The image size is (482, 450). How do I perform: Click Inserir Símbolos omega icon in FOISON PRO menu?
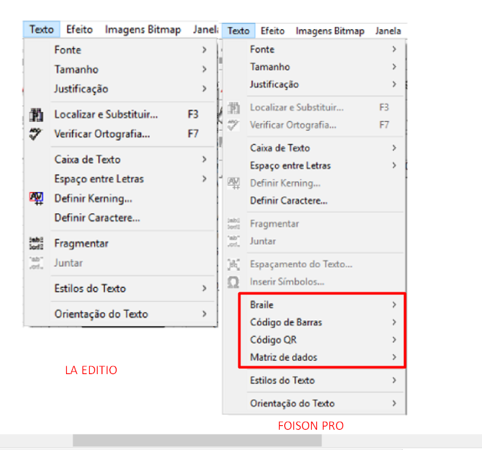(x=233, y=282)
